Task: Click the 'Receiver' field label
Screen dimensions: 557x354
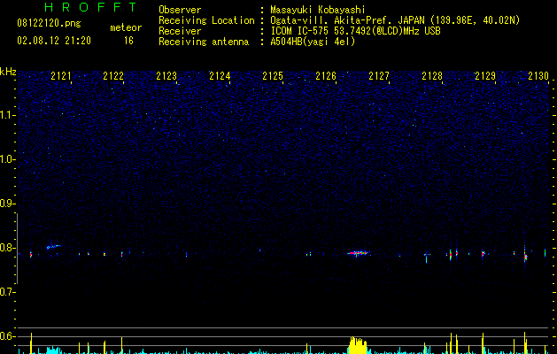Action: [x=180, y=31]
